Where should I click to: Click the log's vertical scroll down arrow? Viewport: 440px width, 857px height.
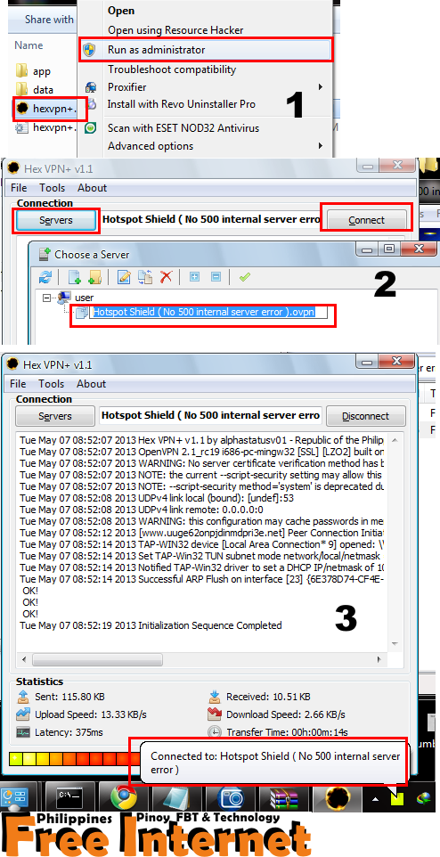click(x=396, y=644)
